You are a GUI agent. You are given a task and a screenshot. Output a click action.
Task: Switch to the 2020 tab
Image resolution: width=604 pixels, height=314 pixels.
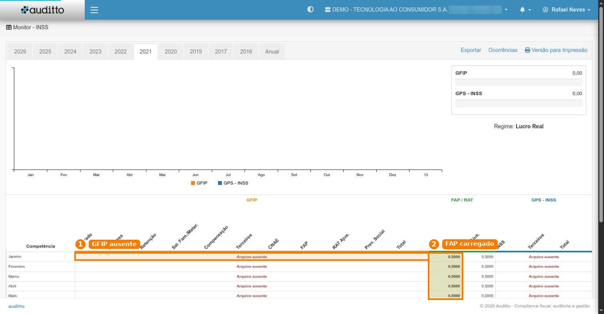tap(171, 52)
